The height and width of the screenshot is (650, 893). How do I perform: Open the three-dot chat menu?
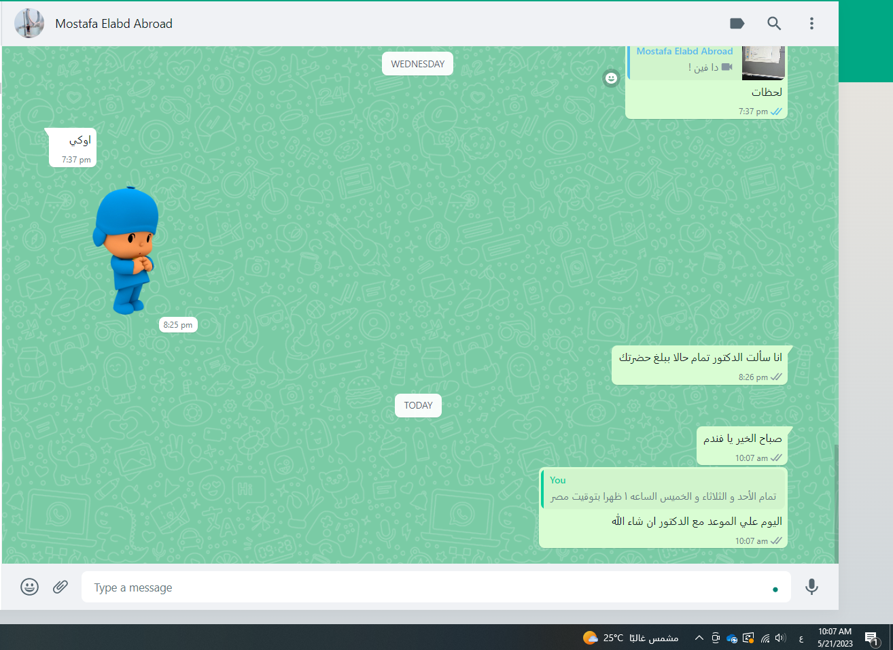(x=811, y=24)
